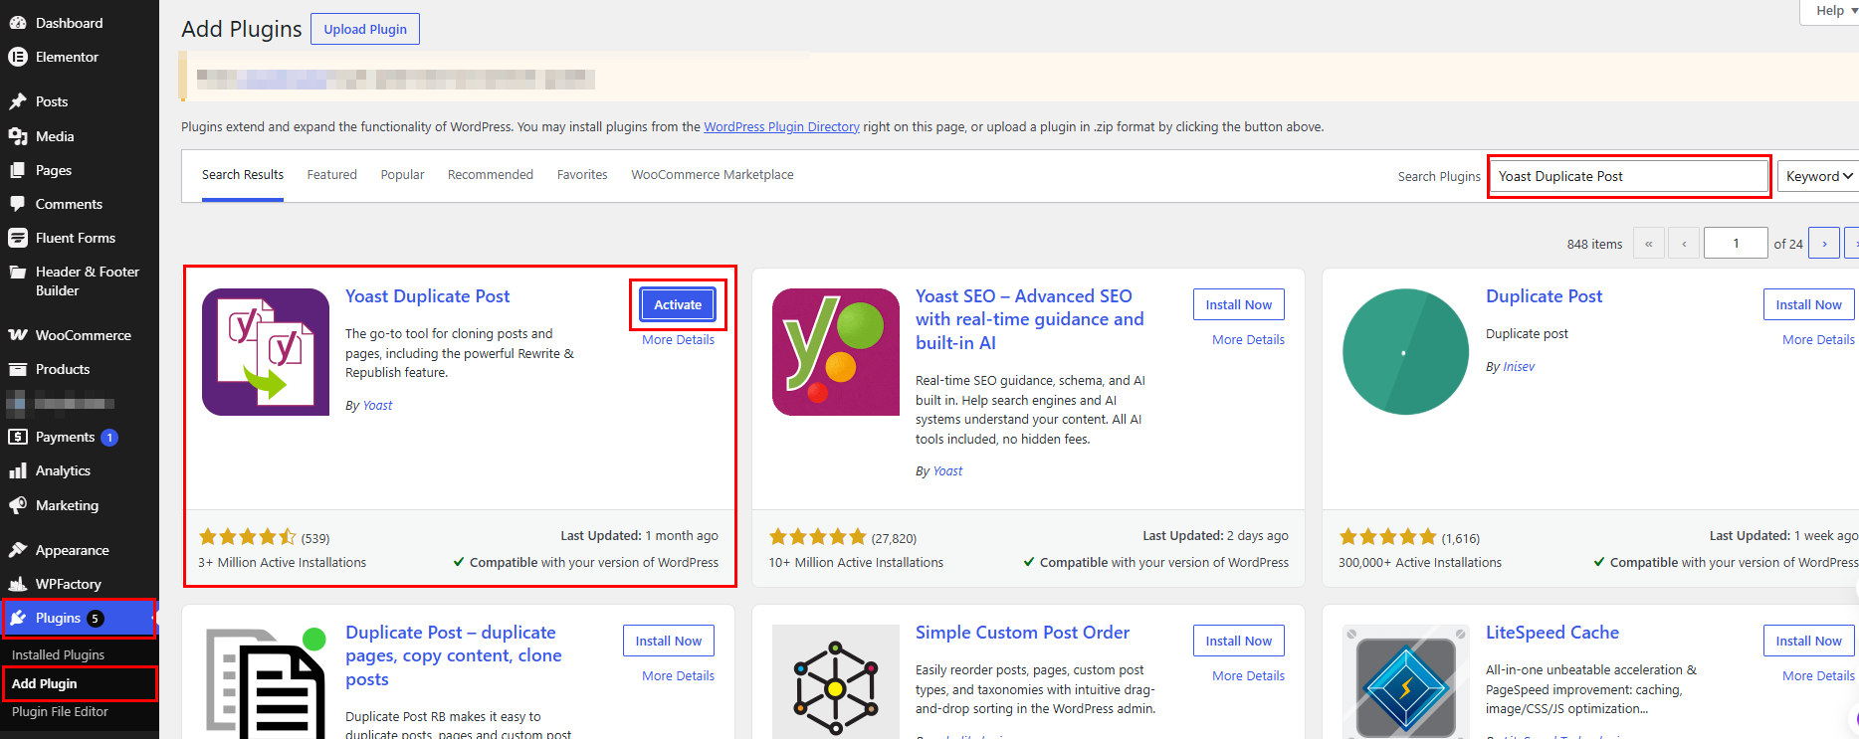Install the Simple Custom Post Order plugin
1859x739 pixels.
pyautogui.click(x=1238, y=641)
